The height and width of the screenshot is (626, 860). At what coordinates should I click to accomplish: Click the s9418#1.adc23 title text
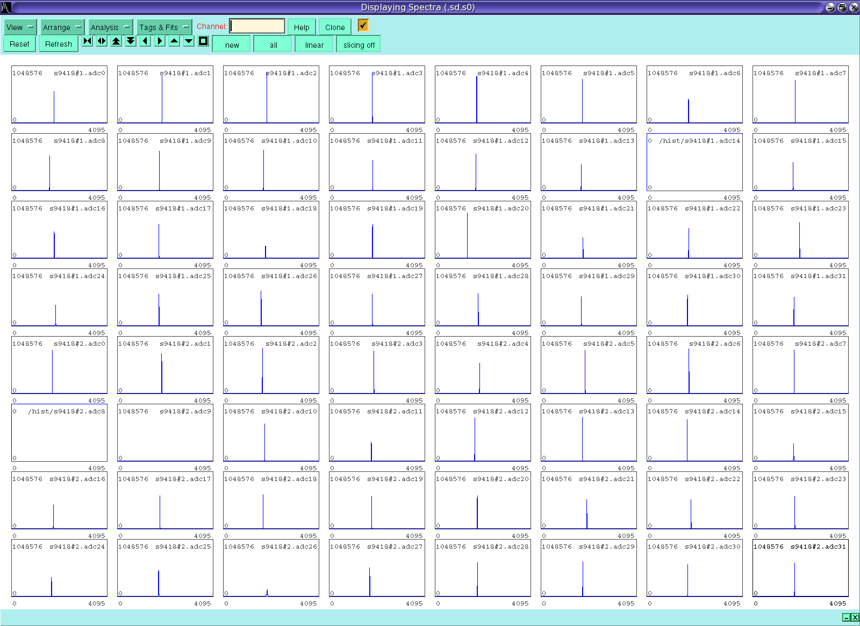tap(819, 208)
